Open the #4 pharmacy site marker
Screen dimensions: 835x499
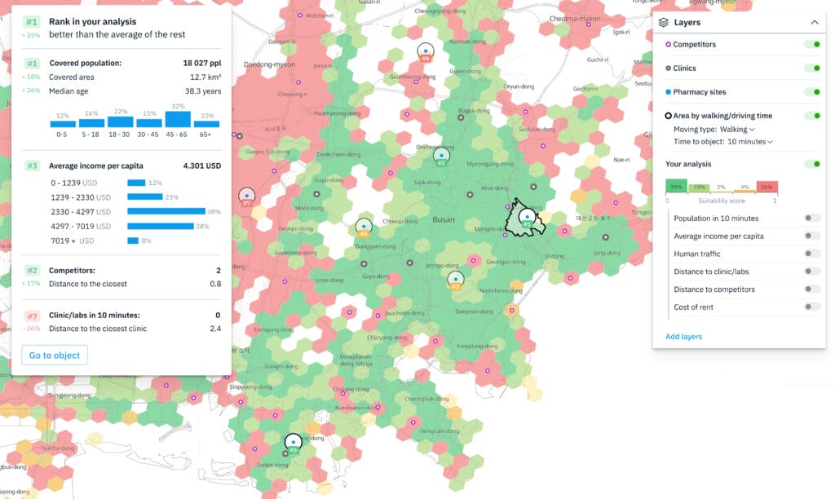364,227
